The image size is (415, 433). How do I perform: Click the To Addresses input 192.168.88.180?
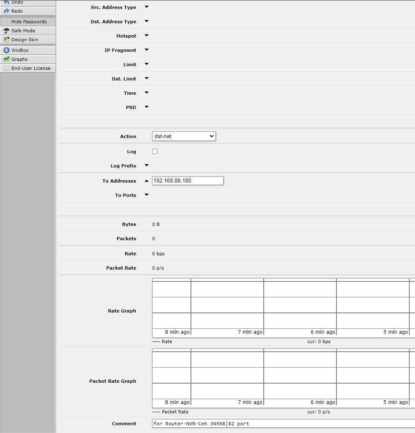pyautogui.click(x=188, y=181)
